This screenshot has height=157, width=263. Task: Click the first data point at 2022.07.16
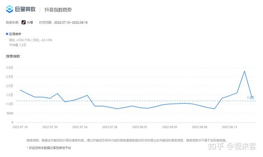[x=20, y=90]
